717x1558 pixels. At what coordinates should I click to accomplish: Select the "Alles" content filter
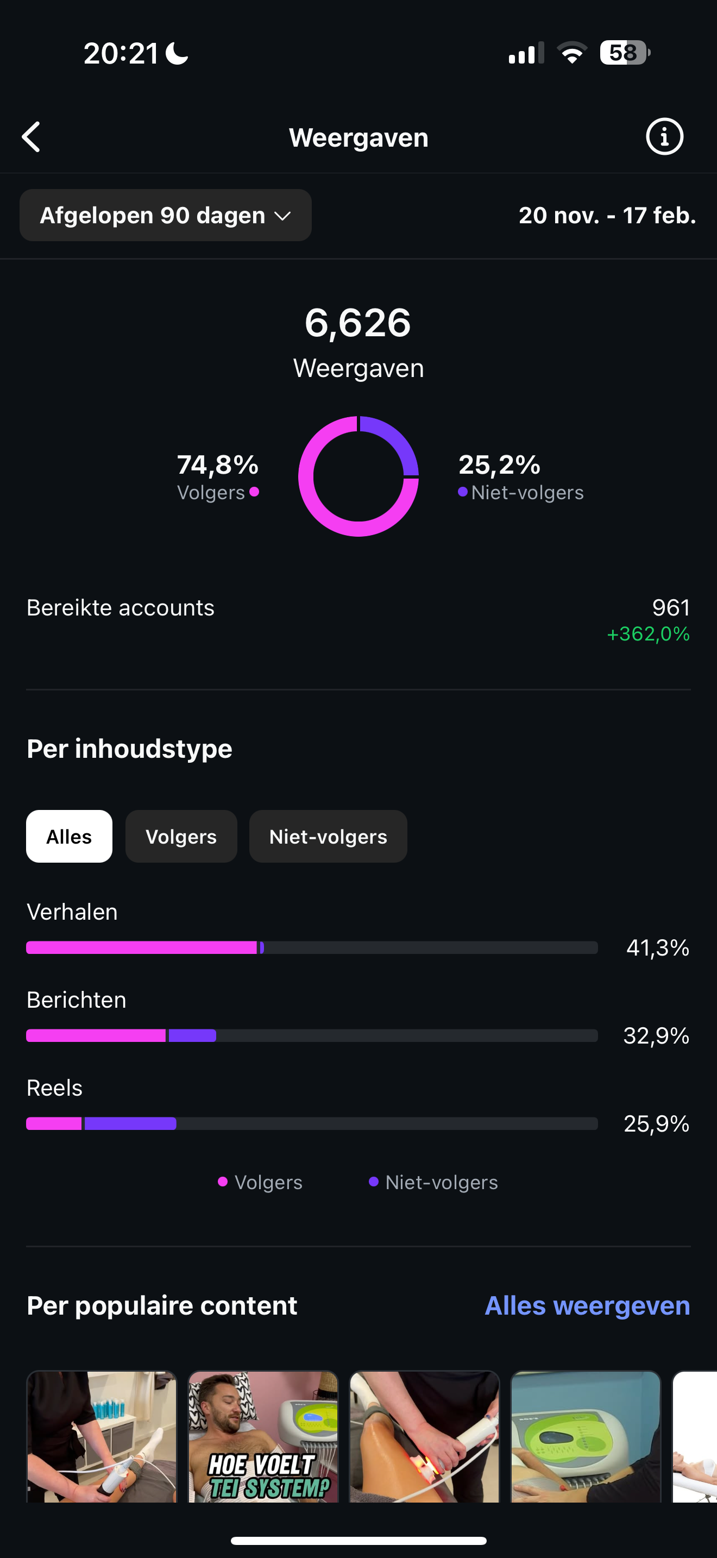point(69,837)
